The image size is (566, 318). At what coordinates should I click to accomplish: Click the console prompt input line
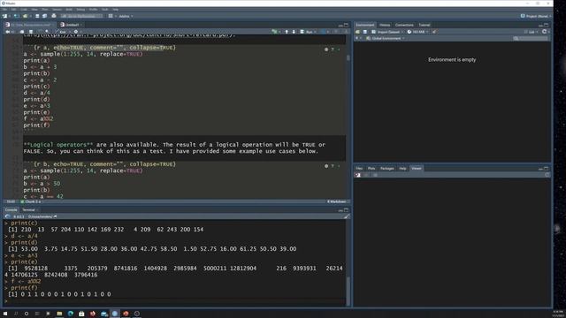[175, 300]
